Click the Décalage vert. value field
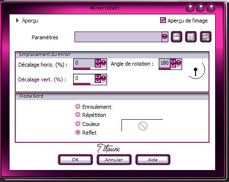 coord(84,79)
